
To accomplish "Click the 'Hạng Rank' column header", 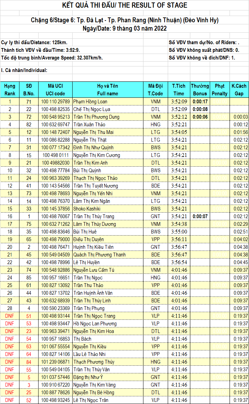I will (x=10, y=89).
